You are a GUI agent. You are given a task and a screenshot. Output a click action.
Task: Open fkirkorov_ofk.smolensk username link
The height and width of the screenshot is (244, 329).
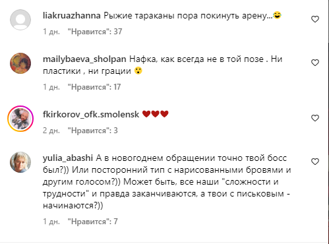pyautogui.click(x=91, y=115)
